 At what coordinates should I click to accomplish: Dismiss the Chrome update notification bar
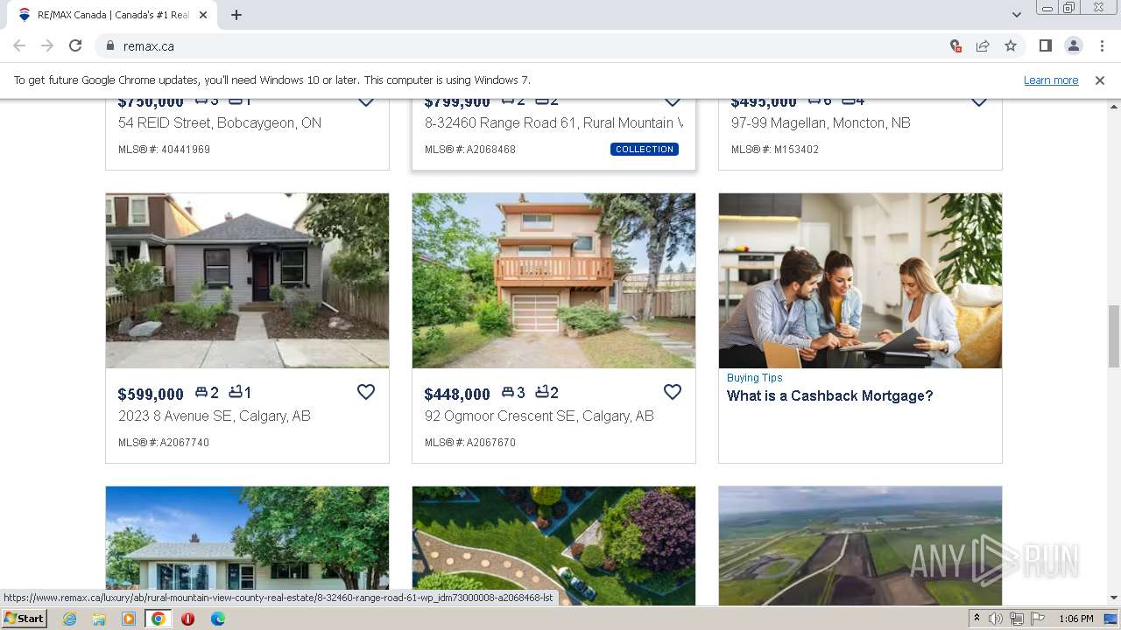point(1100,80)
